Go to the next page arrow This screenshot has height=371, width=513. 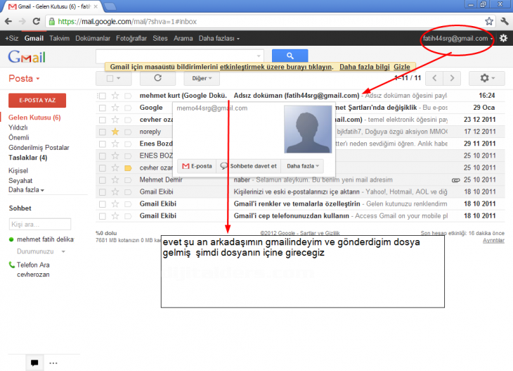[x=452, y=78]
